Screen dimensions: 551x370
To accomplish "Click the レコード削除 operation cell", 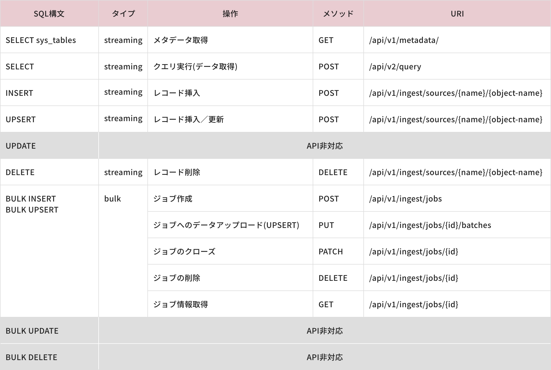I will point(177,172).
